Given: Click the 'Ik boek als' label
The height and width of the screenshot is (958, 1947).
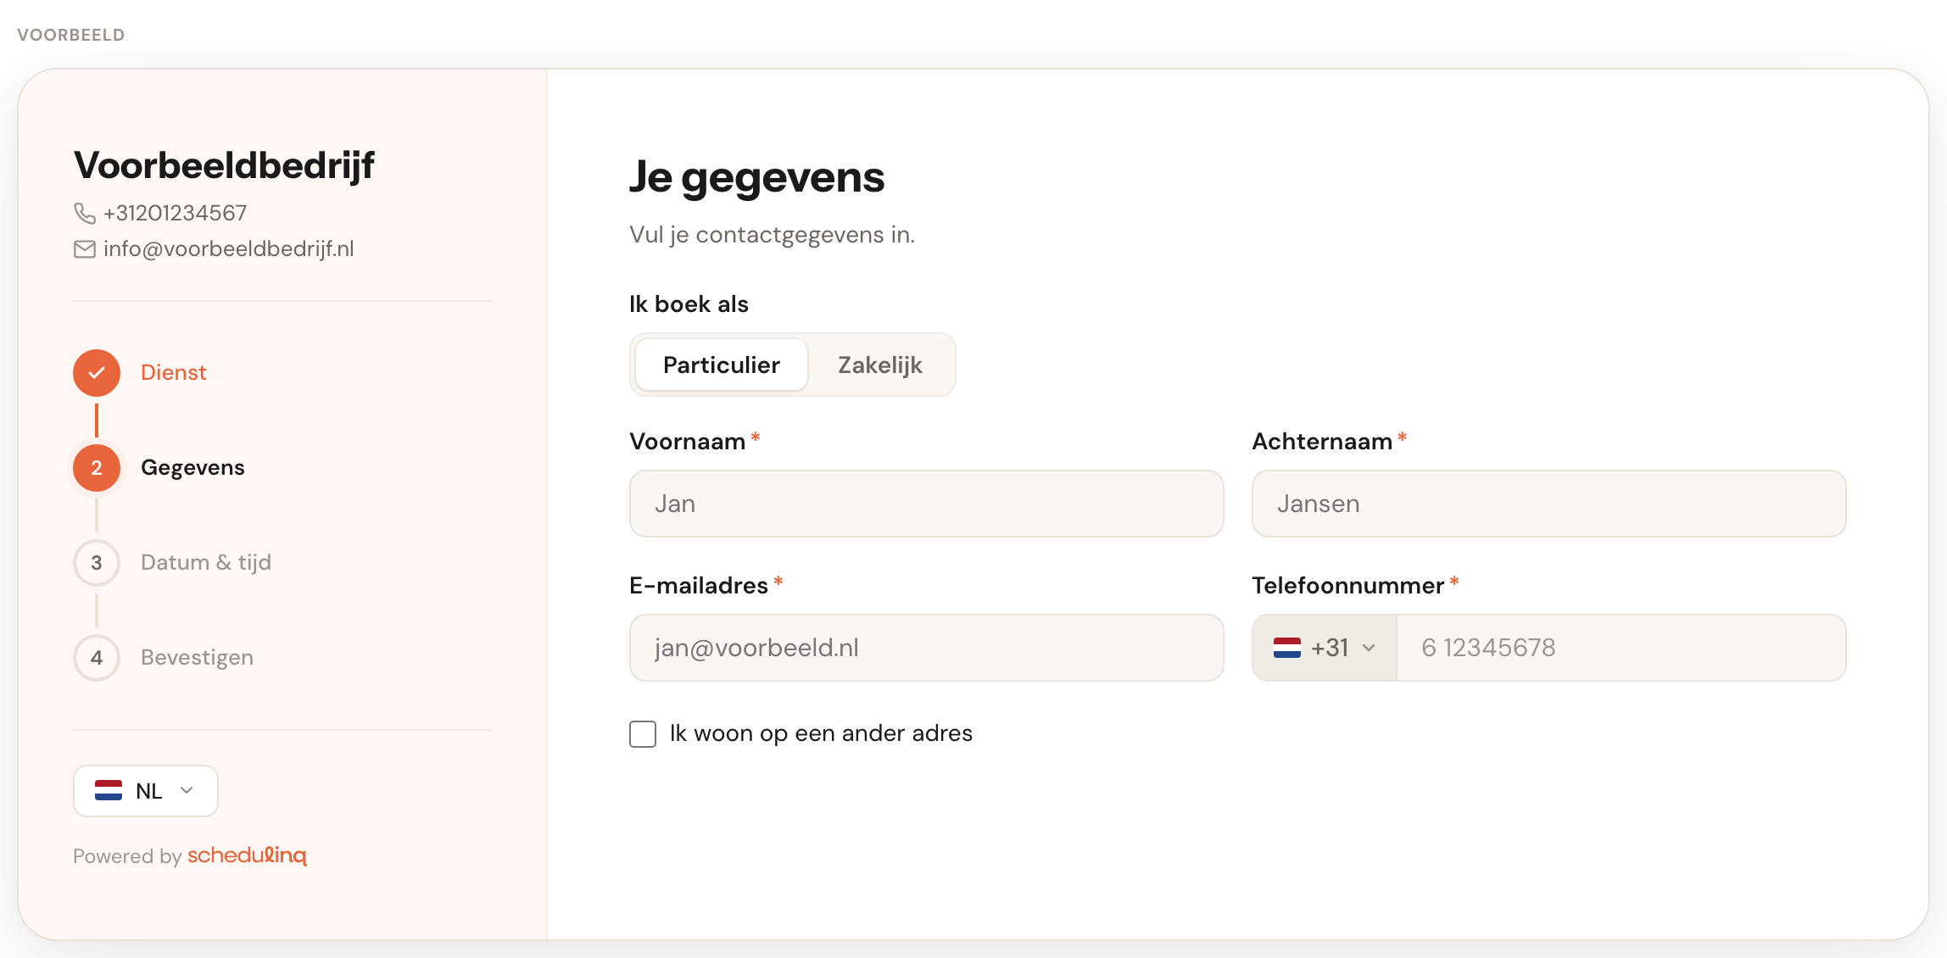Looking at the screenshot, I should tap(689, 304).
